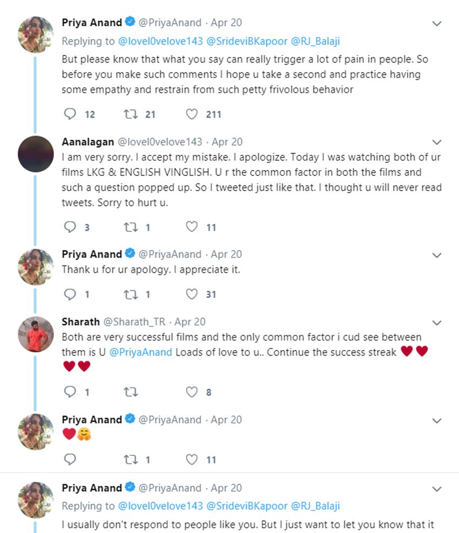Retweet Sharath's tweet about successful films

tap(130, 392)
